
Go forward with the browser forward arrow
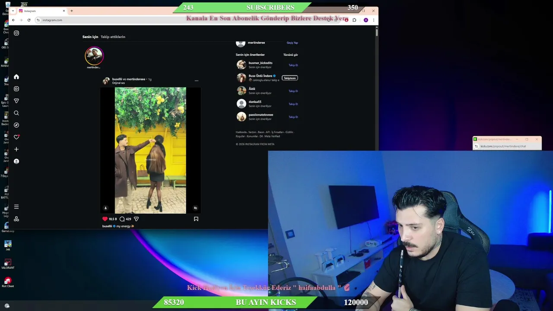pyautogui.click(x=21, y=20)
